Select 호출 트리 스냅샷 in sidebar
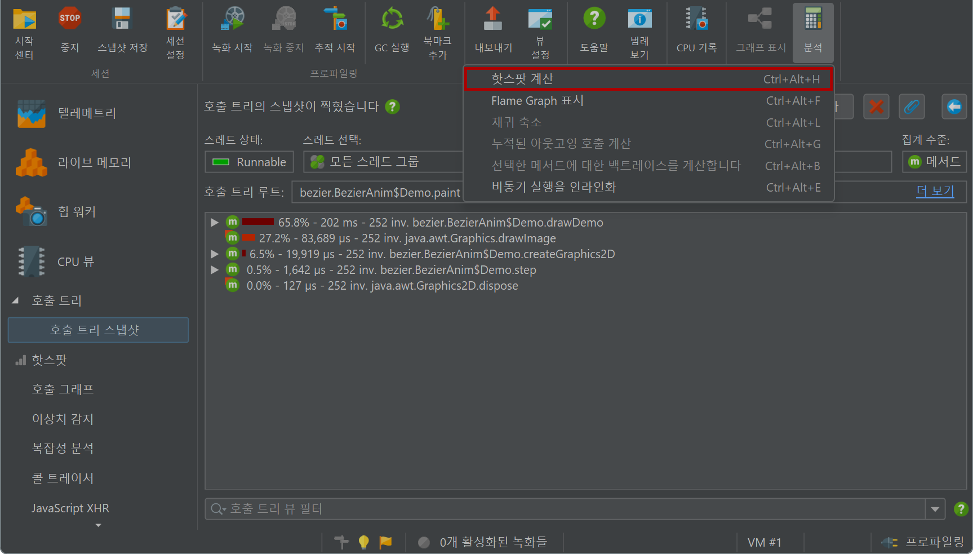Screen dimensions: 973x554 coord(98,330)
